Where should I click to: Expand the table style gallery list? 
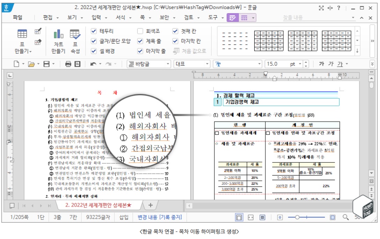[x=357, y=51]
